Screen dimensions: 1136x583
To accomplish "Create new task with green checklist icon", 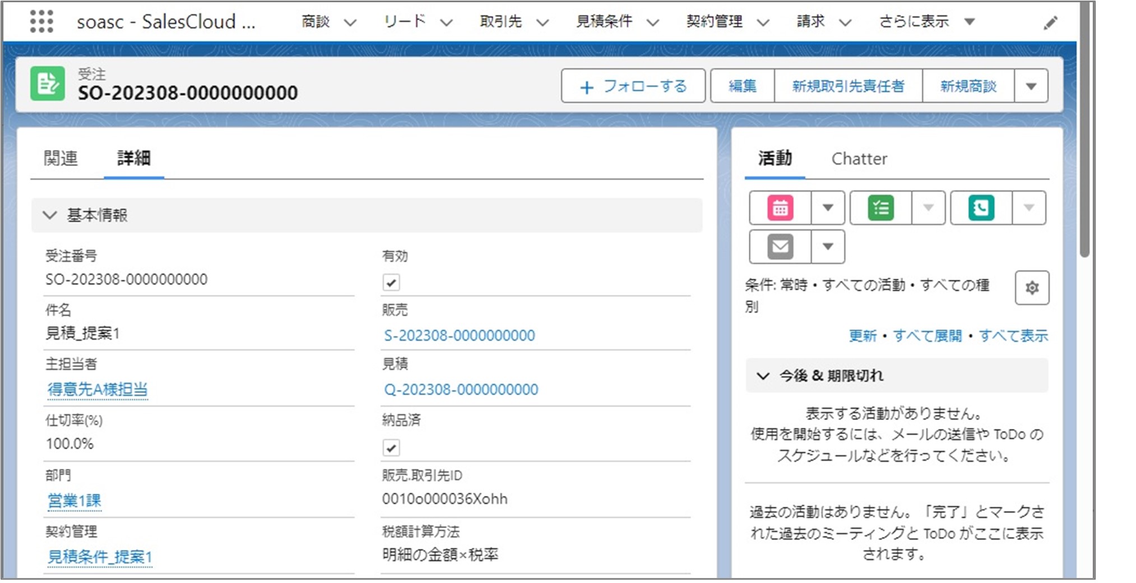I will point(881,208).
